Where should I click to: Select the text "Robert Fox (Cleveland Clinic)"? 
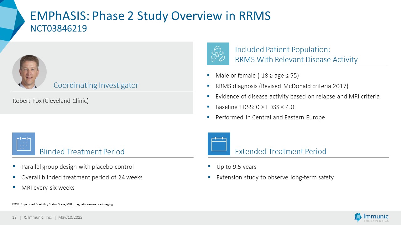[50, 101]
